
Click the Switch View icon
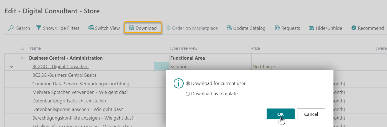(x=91, y=28)
